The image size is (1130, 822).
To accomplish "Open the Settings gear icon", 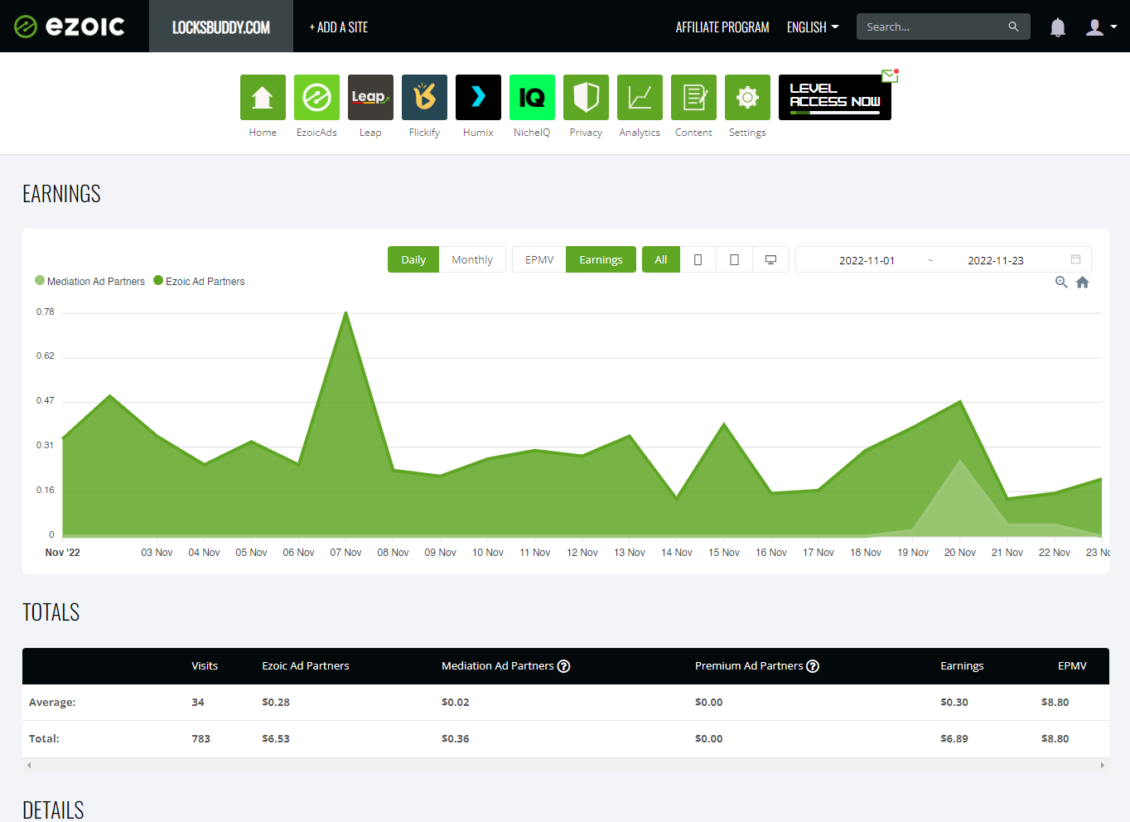I will 747,97.
